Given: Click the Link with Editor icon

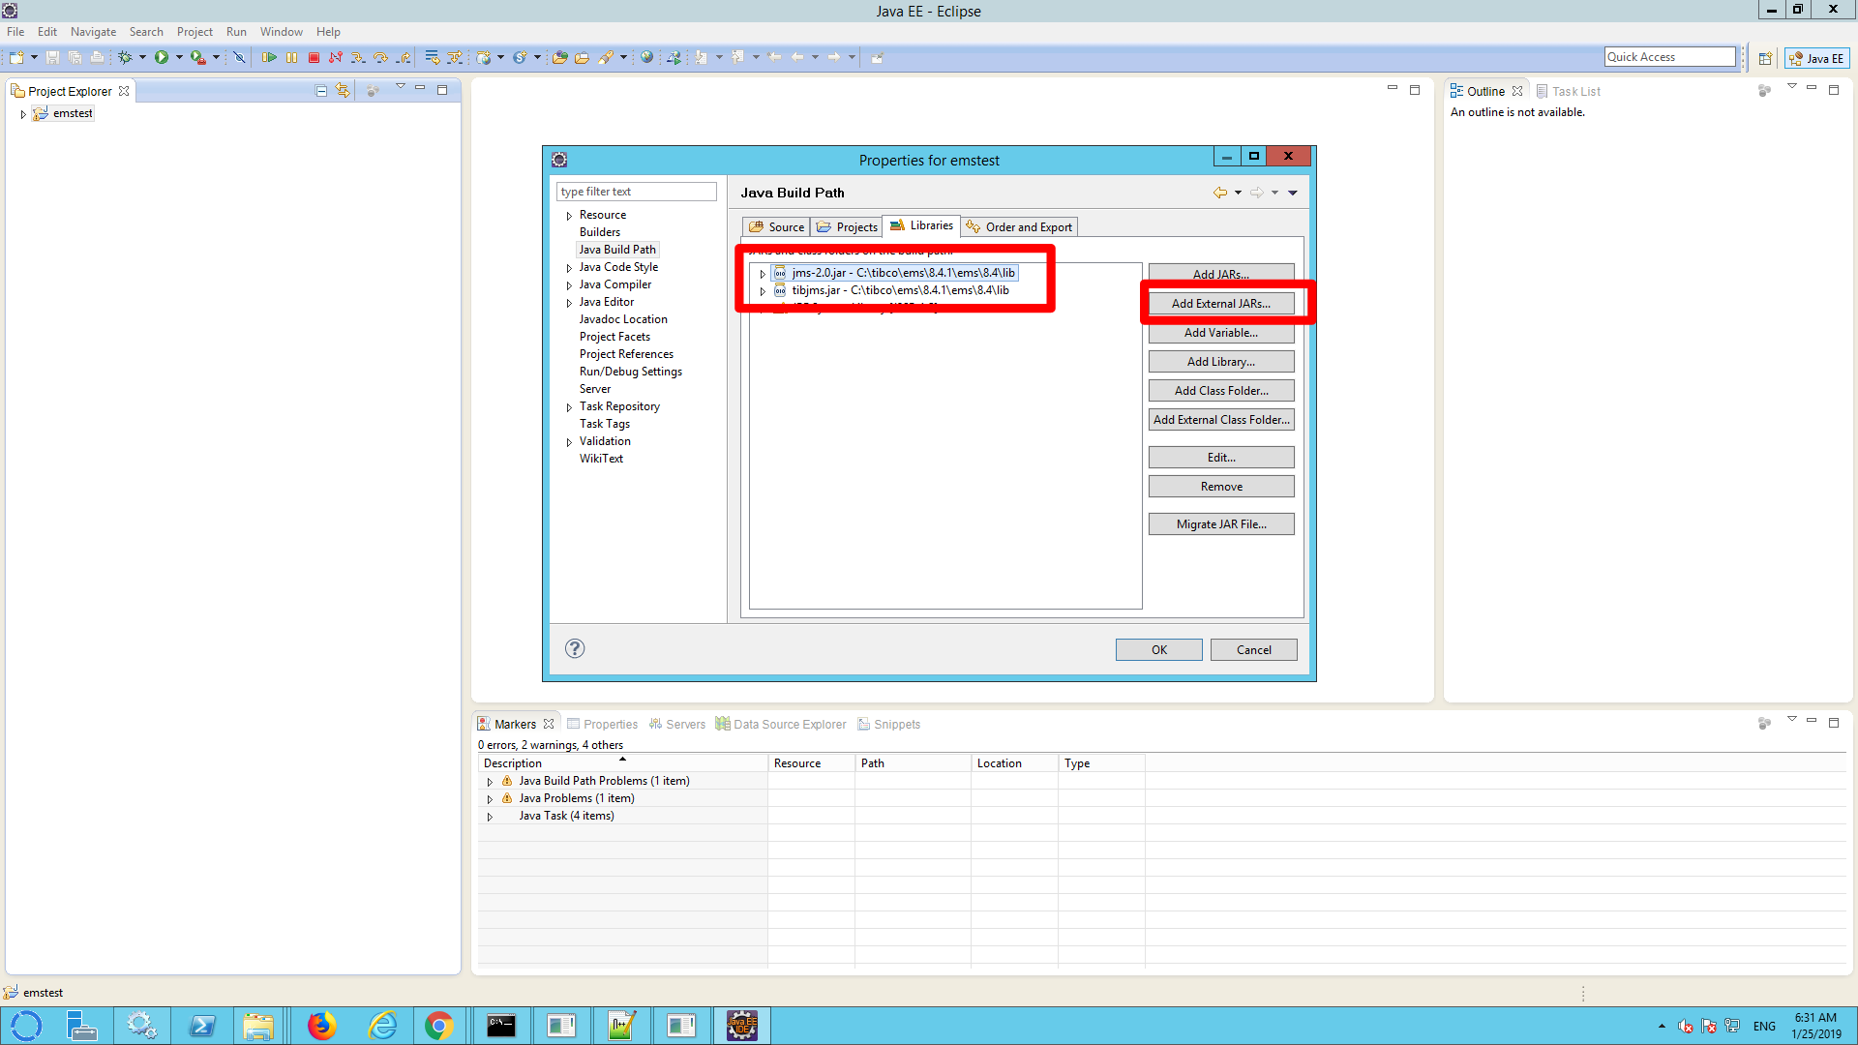Looking at the screenshot, I should point(343,90).
